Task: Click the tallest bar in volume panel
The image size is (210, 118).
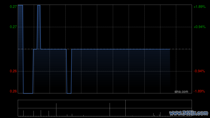Action: coord(125,108)
